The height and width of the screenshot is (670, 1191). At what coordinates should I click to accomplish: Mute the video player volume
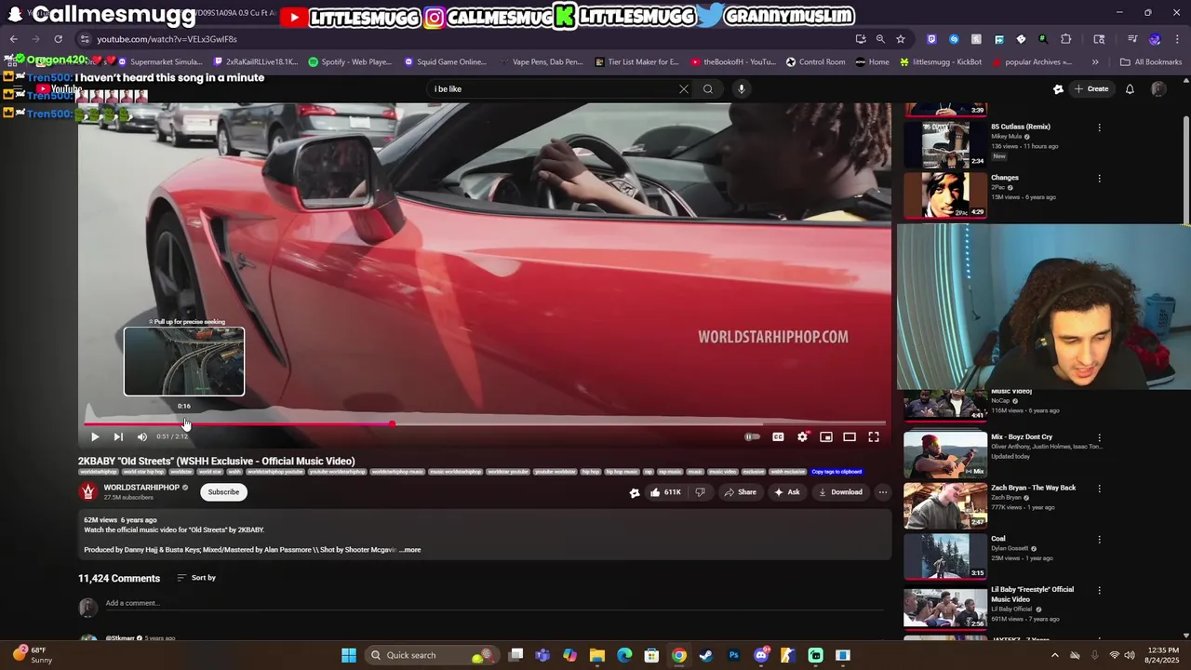click(142, 436)
